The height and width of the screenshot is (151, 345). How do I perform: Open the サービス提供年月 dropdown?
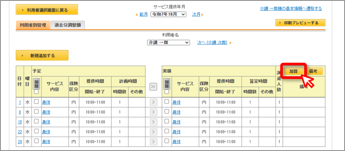pos(168,14)
